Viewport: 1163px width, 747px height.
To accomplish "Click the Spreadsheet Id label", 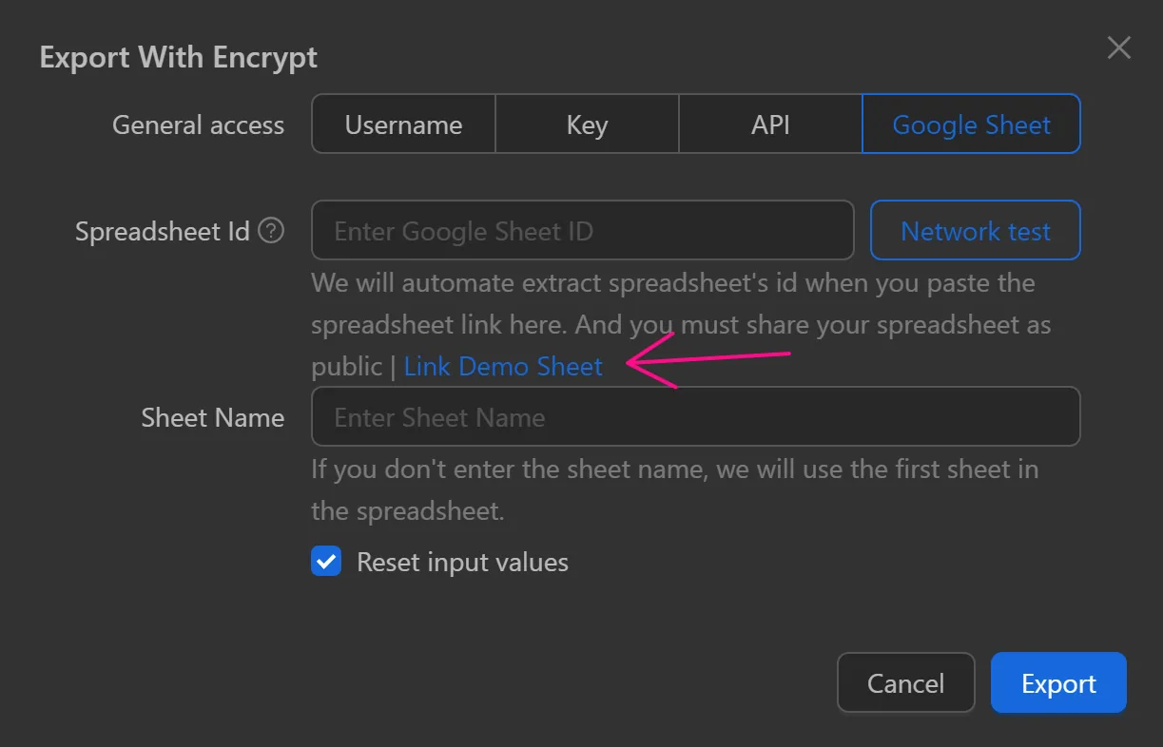I will [163, 230].
